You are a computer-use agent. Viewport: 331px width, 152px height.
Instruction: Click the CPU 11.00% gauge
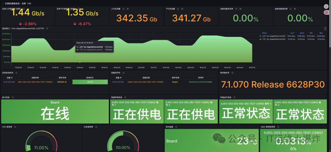click(41, 141)
